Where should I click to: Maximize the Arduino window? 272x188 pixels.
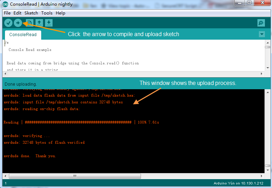pos(249,3)
